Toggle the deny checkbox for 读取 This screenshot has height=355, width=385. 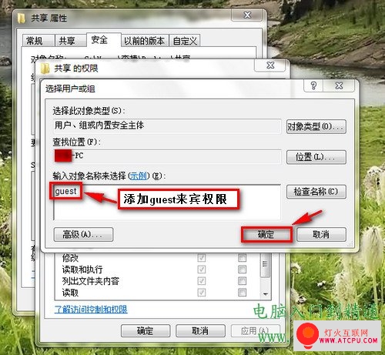(242, 292)
